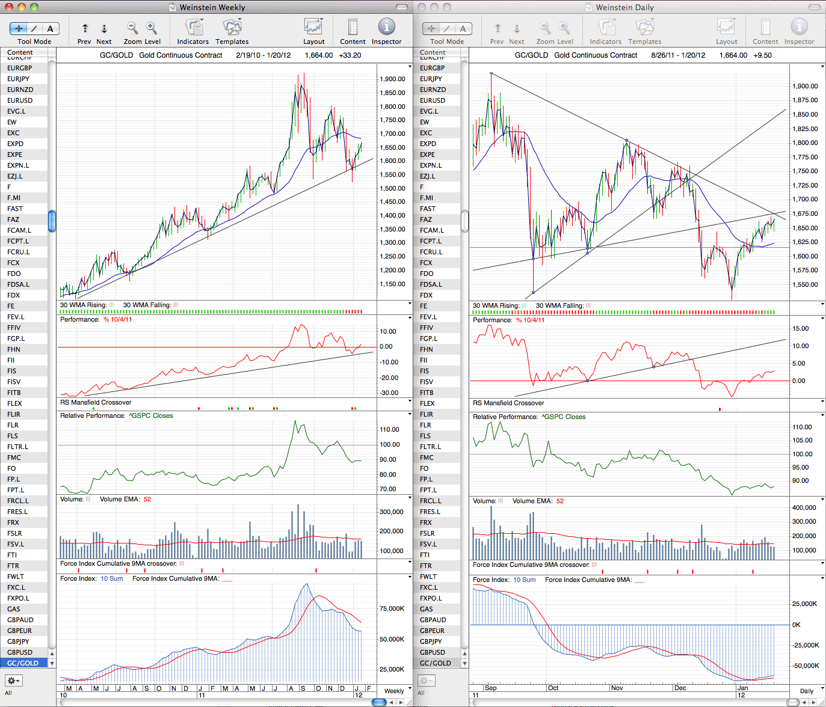
Task: Click Next arrow icon in Weinstein Weekly toolbar
Action: (x=104, y=28)
